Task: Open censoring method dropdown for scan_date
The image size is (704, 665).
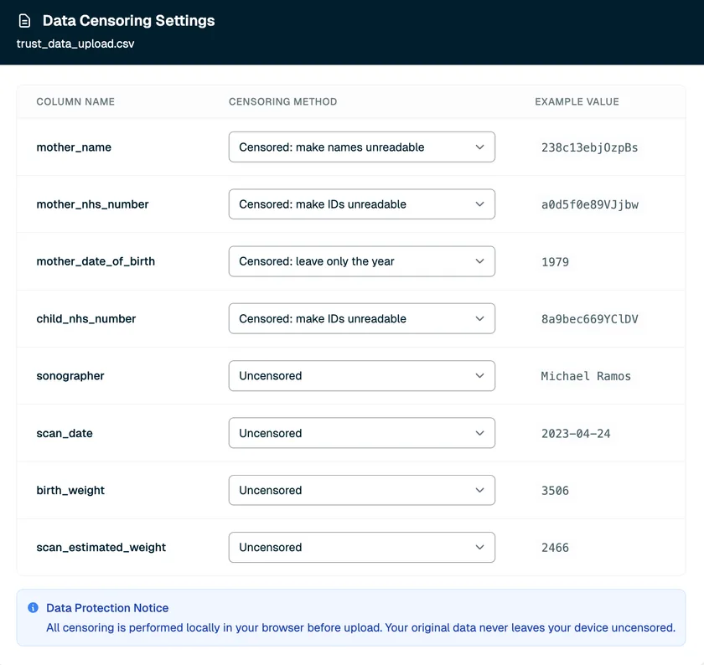Action: [x=362, y=433]
